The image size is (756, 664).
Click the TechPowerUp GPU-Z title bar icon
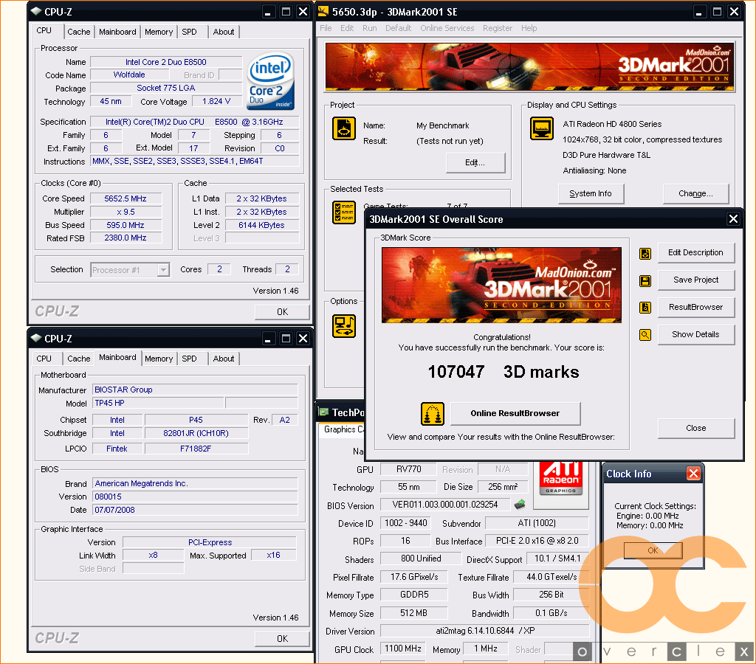324,412
